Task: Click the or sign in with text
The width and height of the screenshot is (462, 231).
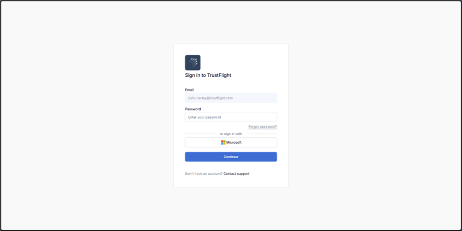Action: pos(231,134)
